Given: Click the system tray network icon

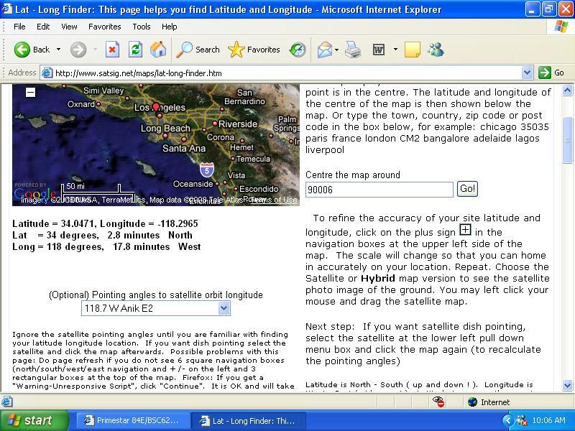Looking at the screenshot, I should point(521,420).
